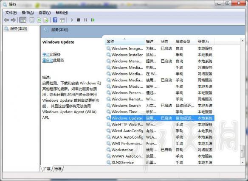Click the Restart service toolbar icon
Viewport: 248px width, 181px height.
point(93,20)
